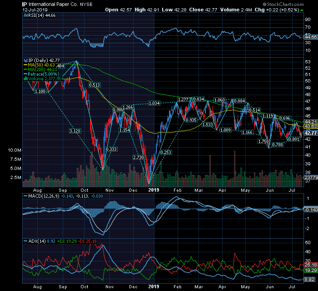The height and width of the screenshot is (291, 318).
Task: Click the 'RSI(14) 44.66' legend label
Action: click(42, 15)
